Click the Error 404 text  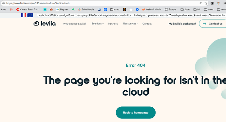click(136, 65)
